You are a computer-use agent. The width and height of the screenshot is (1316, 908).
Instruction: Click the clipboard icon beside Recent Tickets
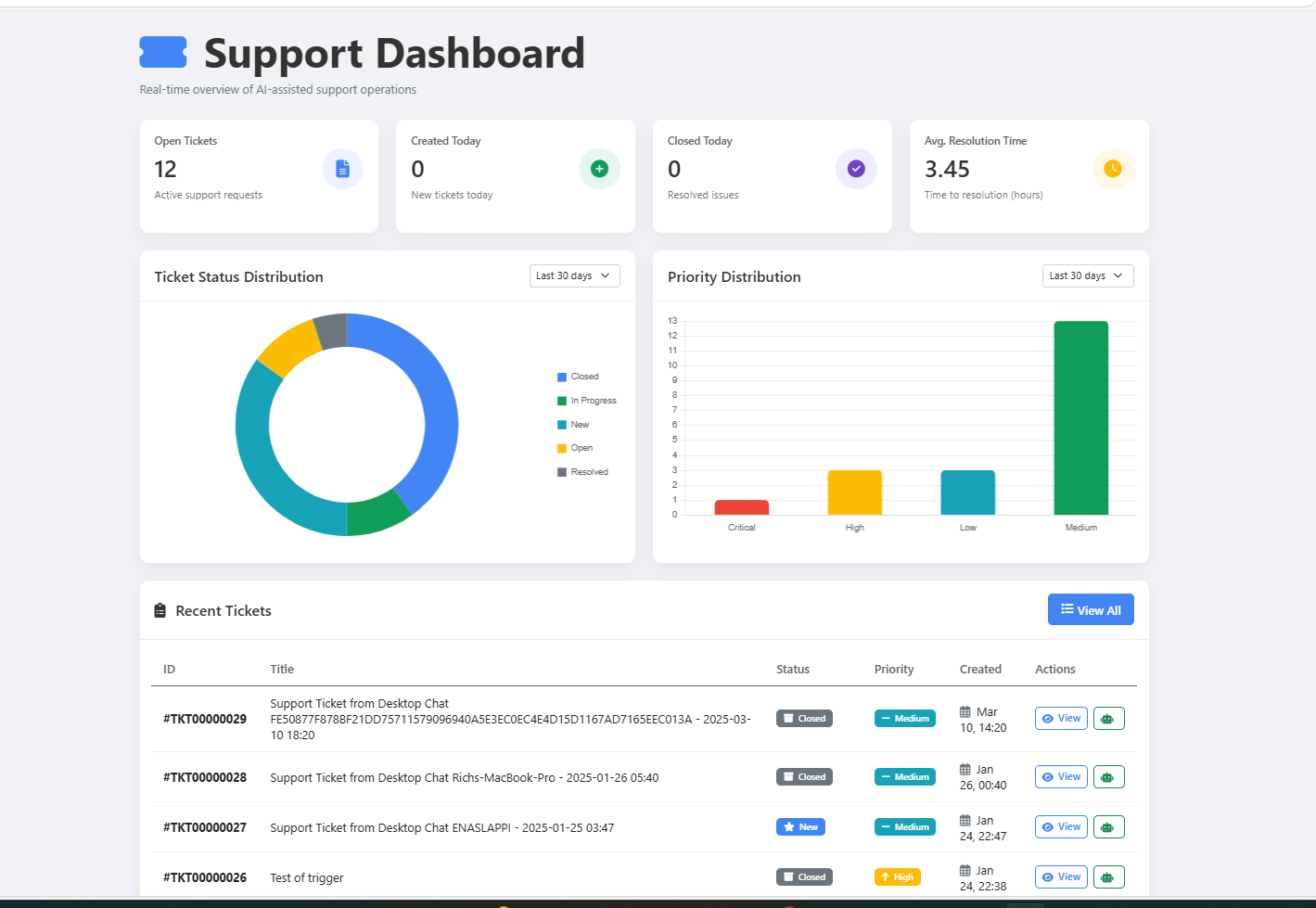160,610
